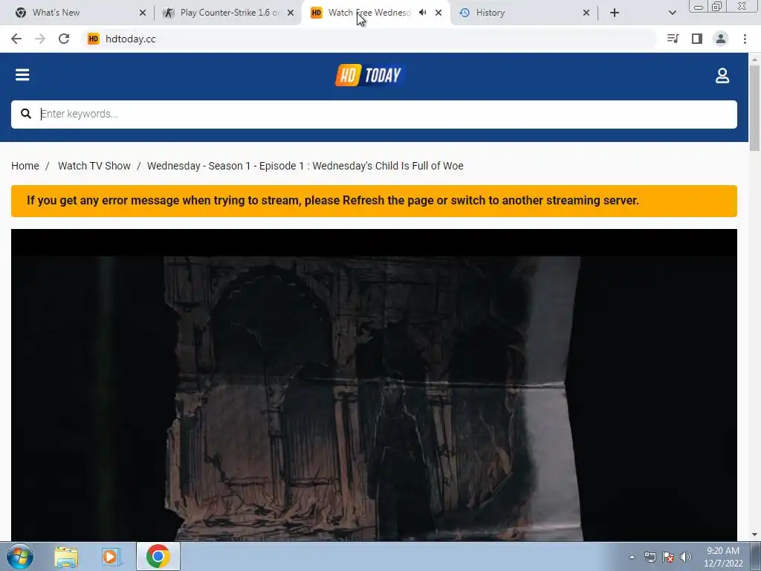
Task: Click the Wednesday Season 1 Episode 1 breadcrumb
Action: tap(305, 166)
